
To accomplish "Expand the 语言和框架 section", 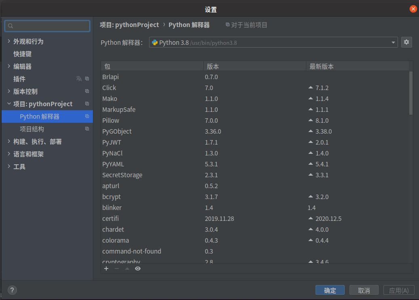I will click(x=9, y=154).
